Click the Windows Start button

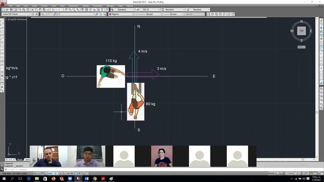point(4,178)
